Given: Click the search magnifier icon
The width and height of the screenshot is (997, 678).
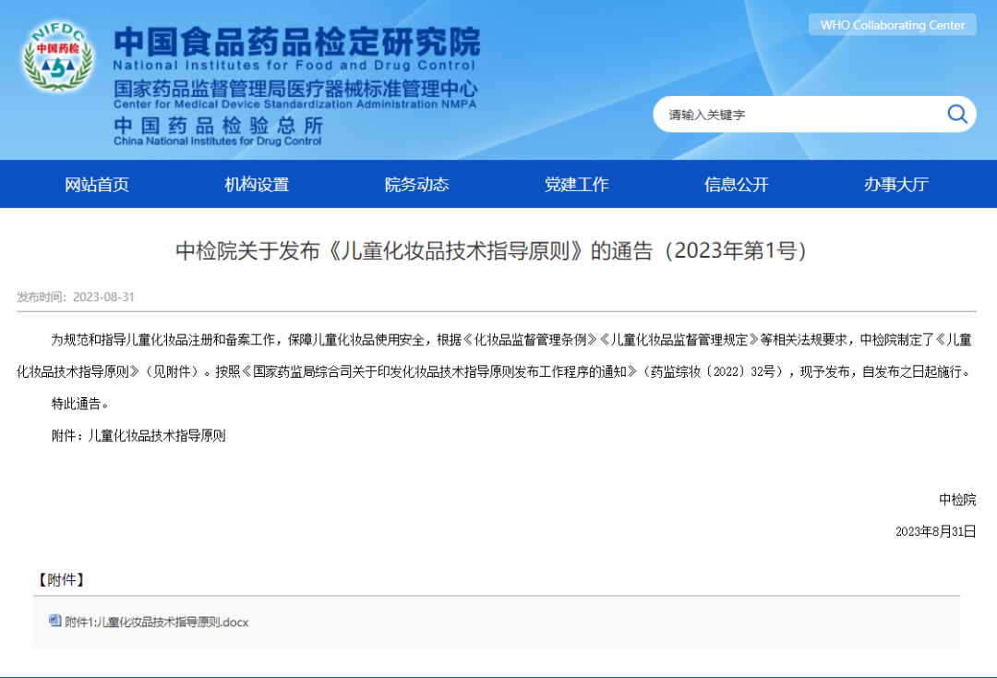Looking at the screenshot, I should tap(957, 114).
